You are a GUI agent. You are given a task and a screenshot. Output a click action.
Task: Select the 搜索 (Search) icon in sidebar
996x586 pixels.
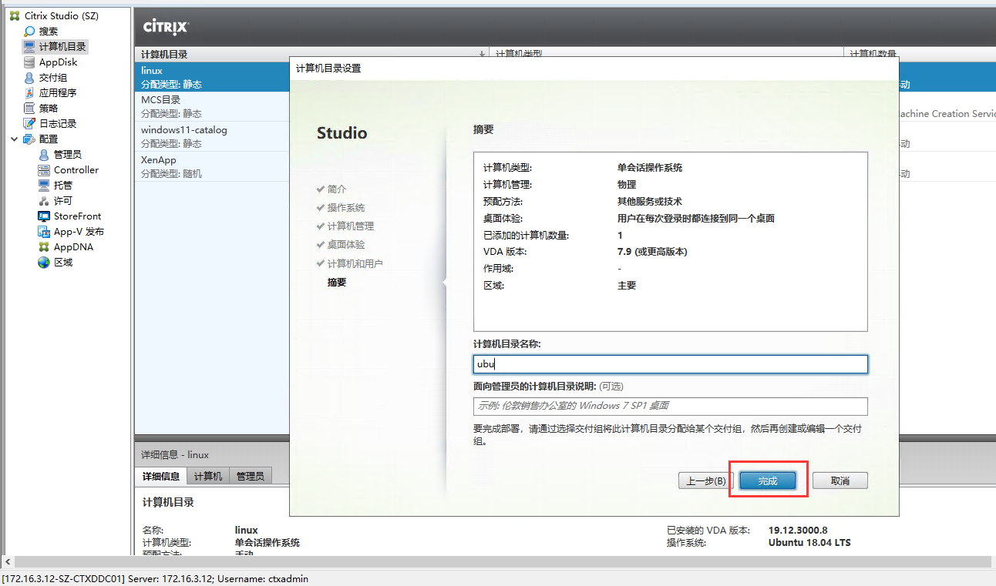(28, 31)
